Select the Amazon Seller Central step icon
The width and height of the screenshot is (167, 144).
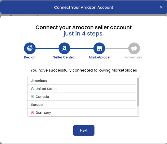click(64, 48)
